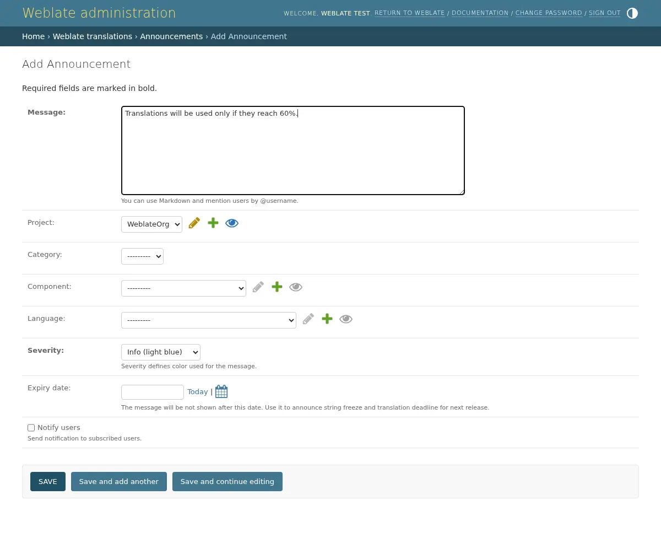Expand the Category dropdown

pyautogui.click(x=142, y=256)
